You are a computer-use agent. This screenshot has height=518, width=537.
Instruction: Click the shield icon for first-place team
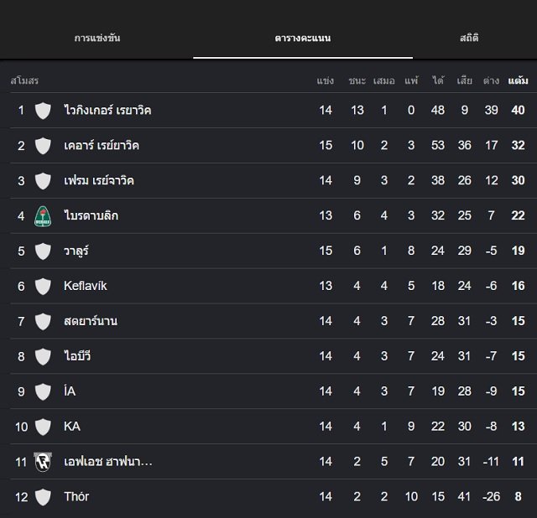[x=43, y=111]
